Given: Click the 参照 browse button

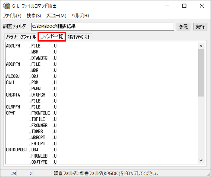Looking at the screenshot, I should [x=184, y=26].
